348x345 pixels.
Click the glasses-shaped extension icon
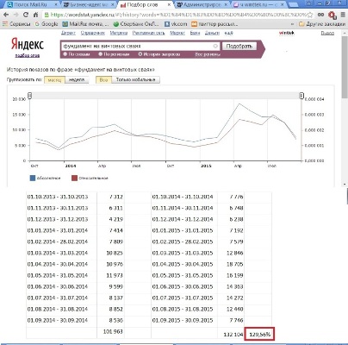pyautogui.click(x=320, y=15)
